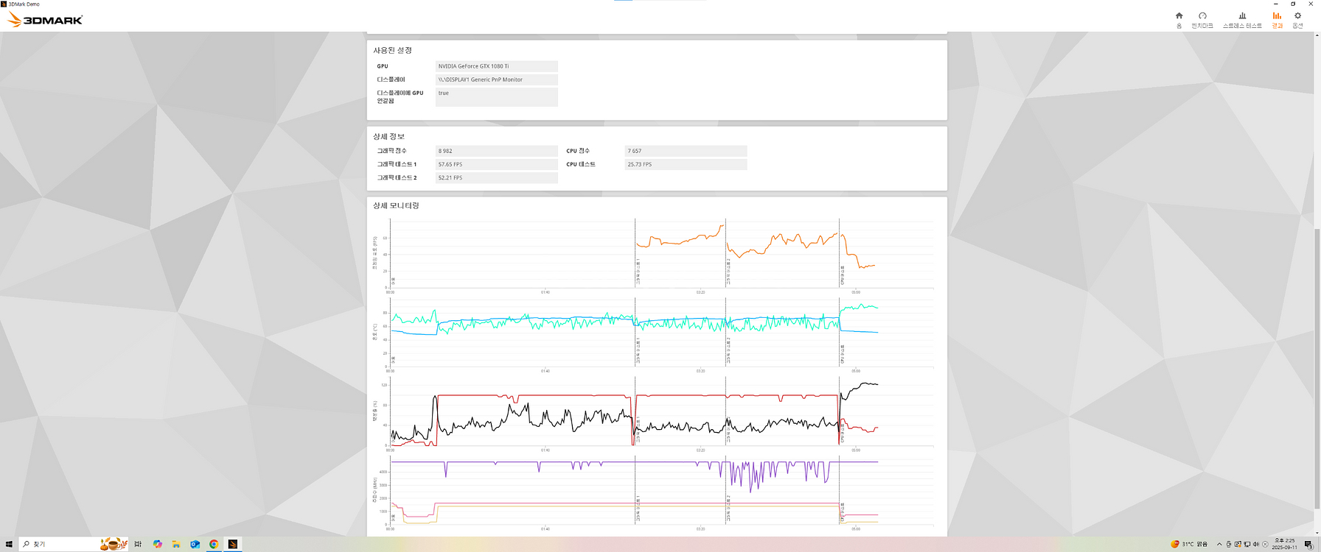Open File Explorer from taskbar
This screenshot has height=552, width=1321.
click(176, 545)
